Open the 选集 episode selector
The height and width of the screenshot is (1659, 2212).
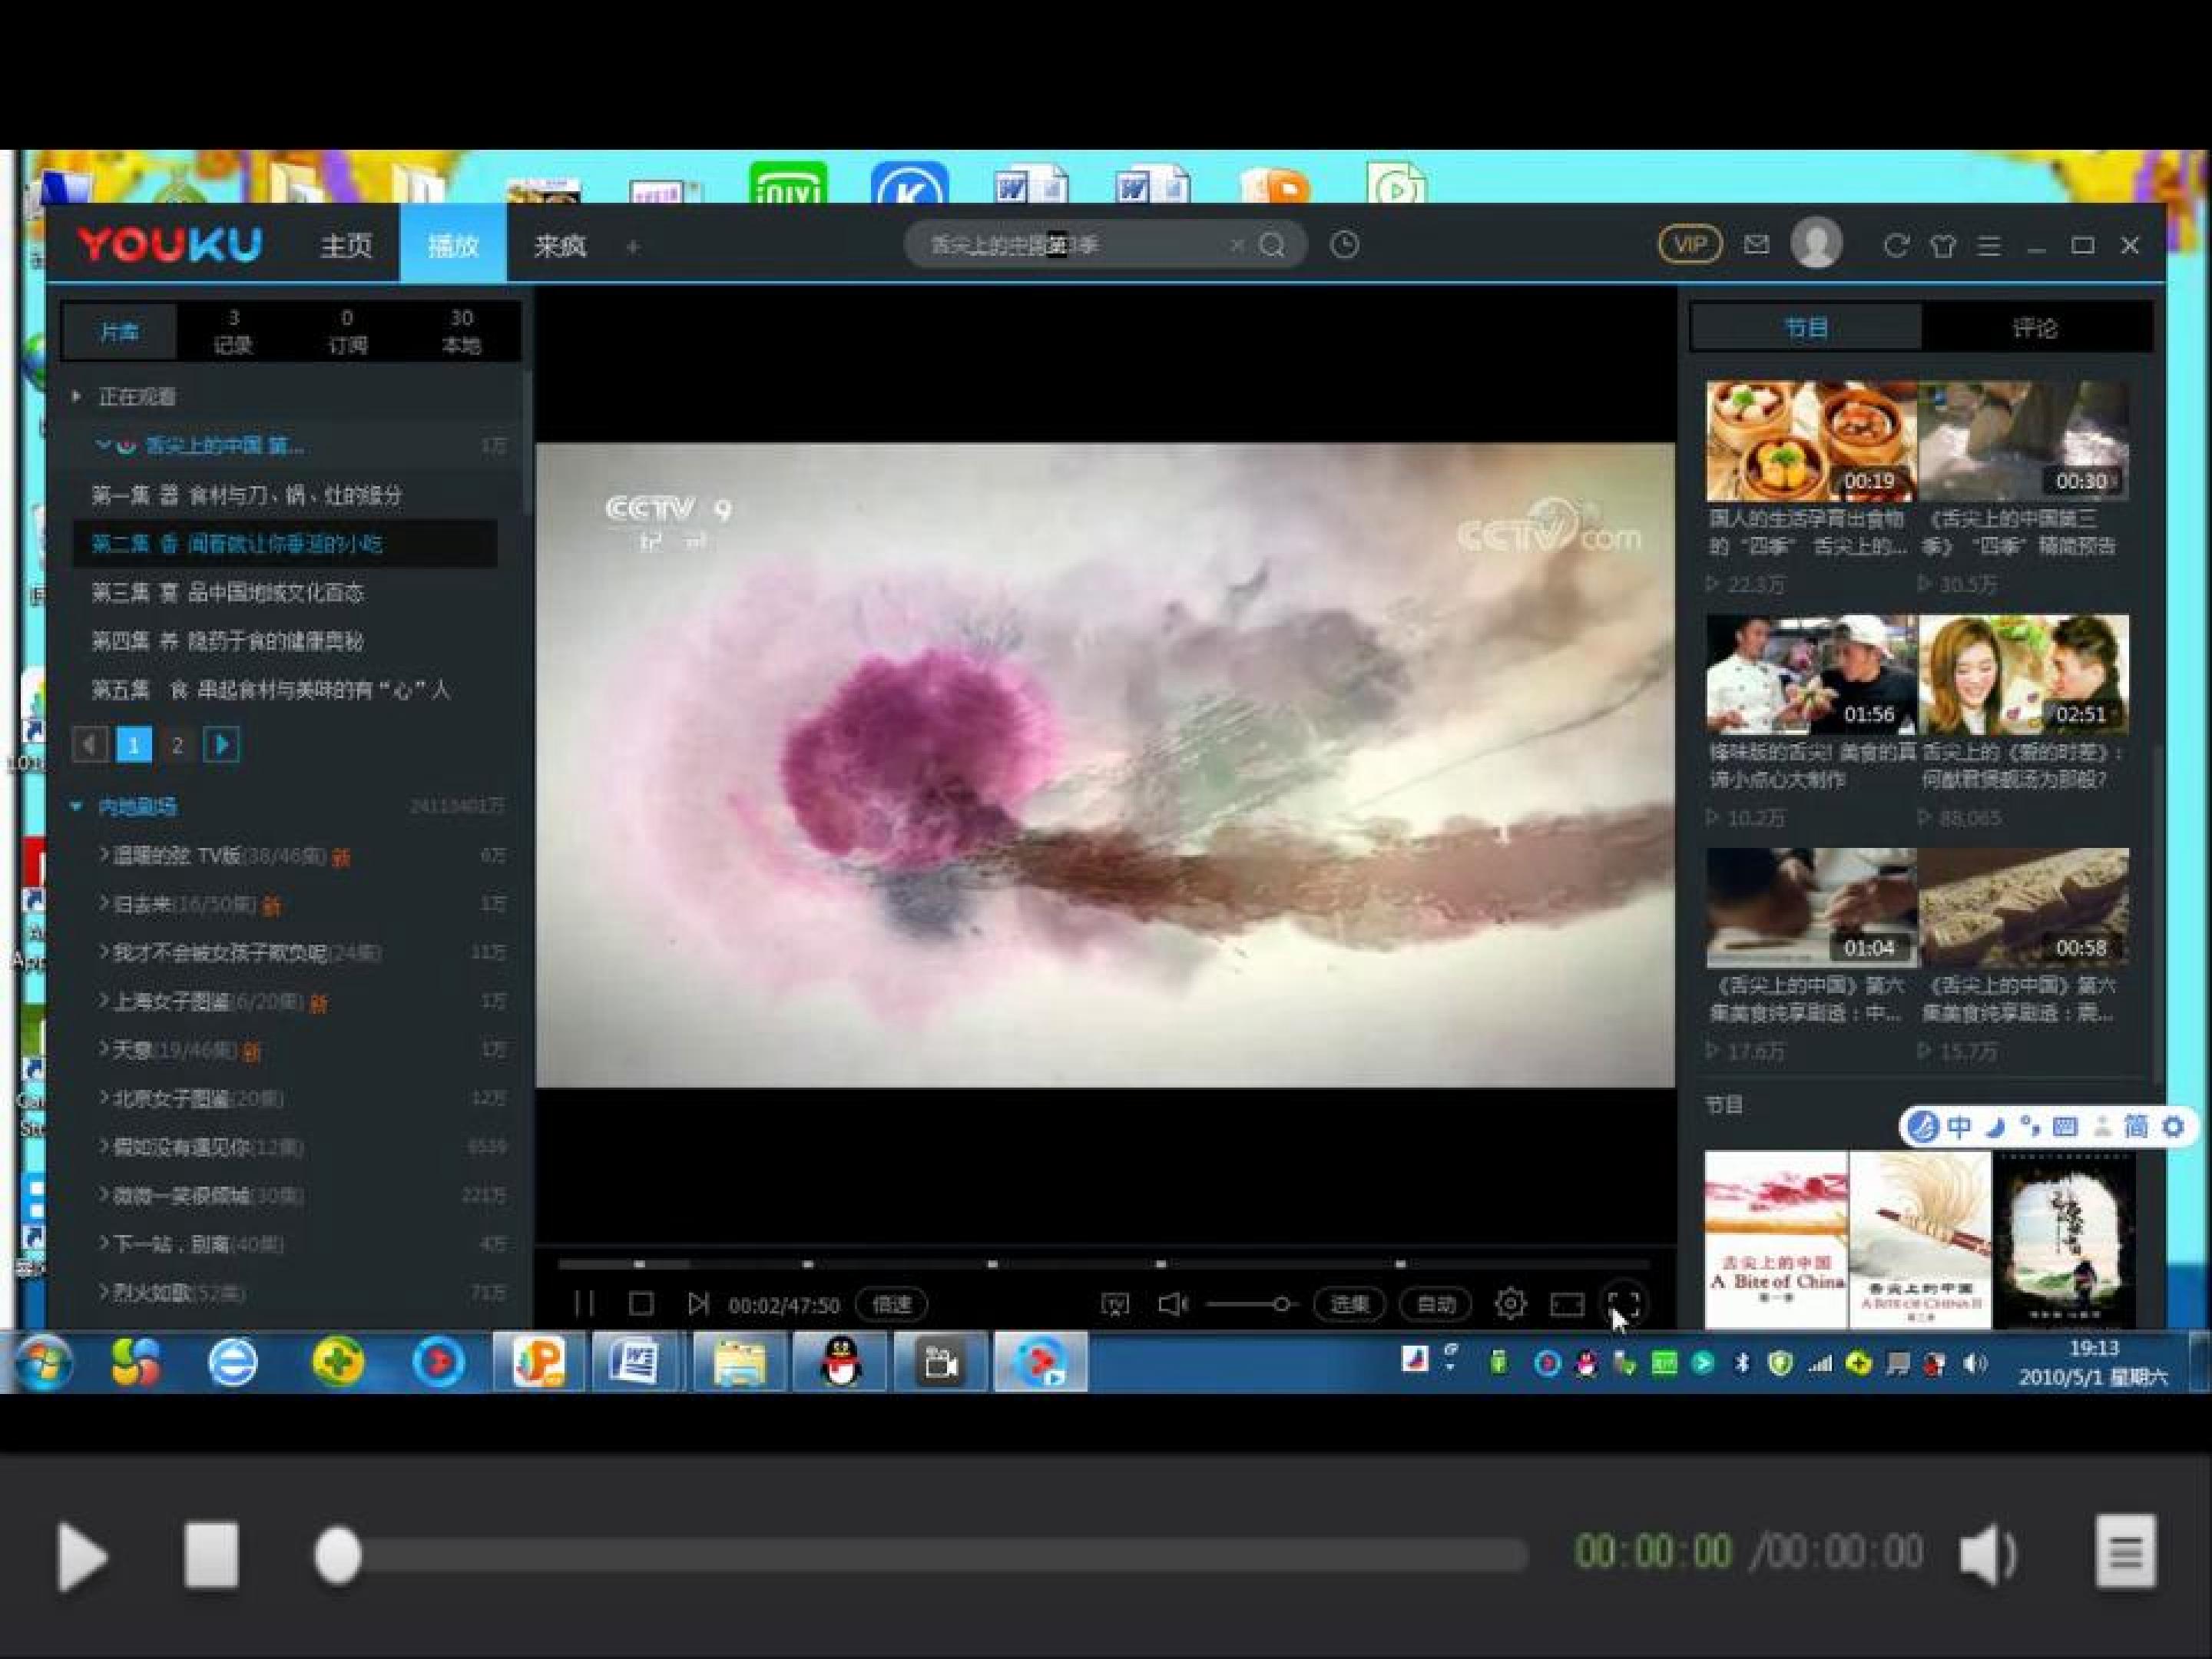click(1349, 1304)
